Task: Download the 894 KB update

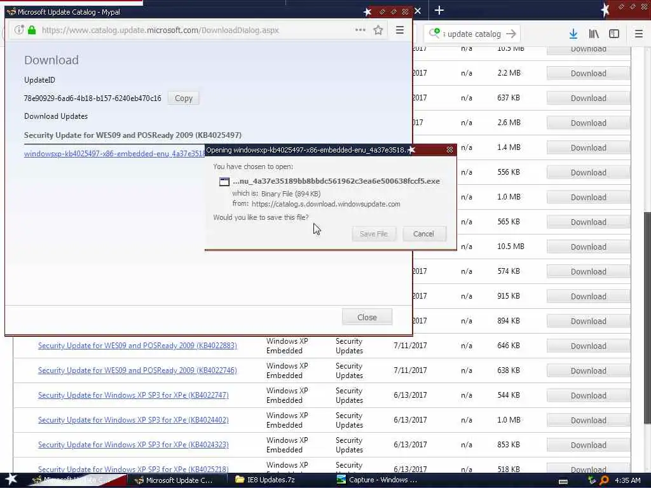Action: [x=588, y=321]
